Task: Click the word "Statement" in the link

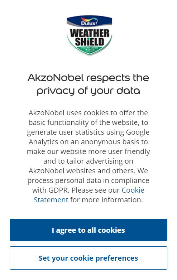Action: (x=51, y=200)
